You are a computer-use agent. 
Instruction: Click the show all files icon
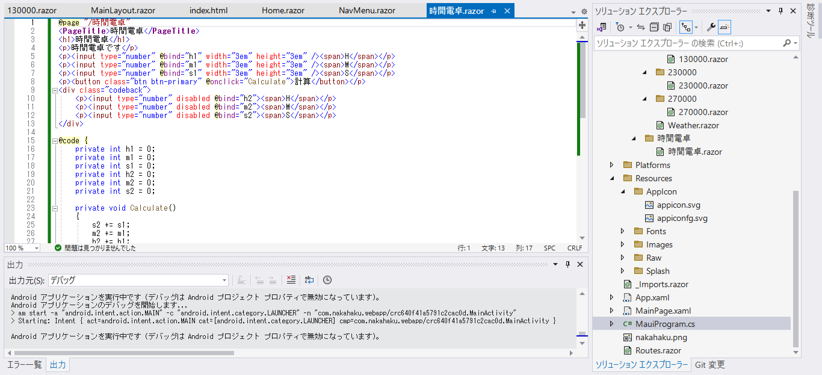(667, 27)
